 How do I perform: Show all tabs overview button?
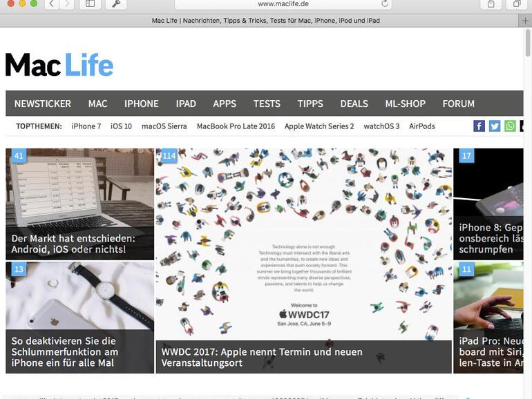click(517, 4)
